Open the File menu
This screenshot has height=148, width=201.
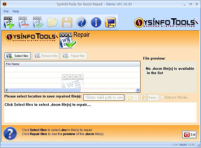point(6,11)
